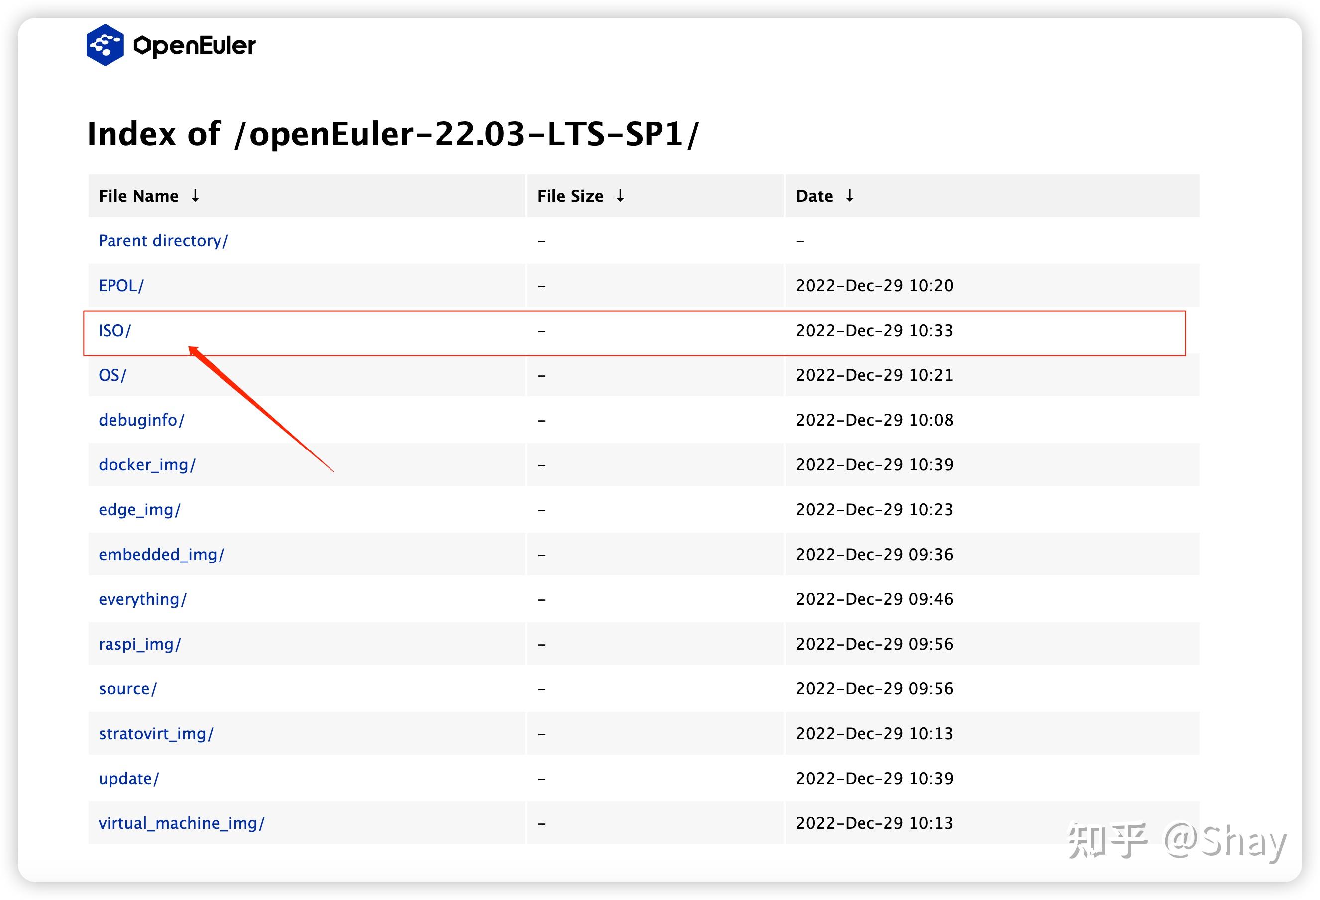Open the everything directory
The image size is (1320, 900).
pos(142,599)
